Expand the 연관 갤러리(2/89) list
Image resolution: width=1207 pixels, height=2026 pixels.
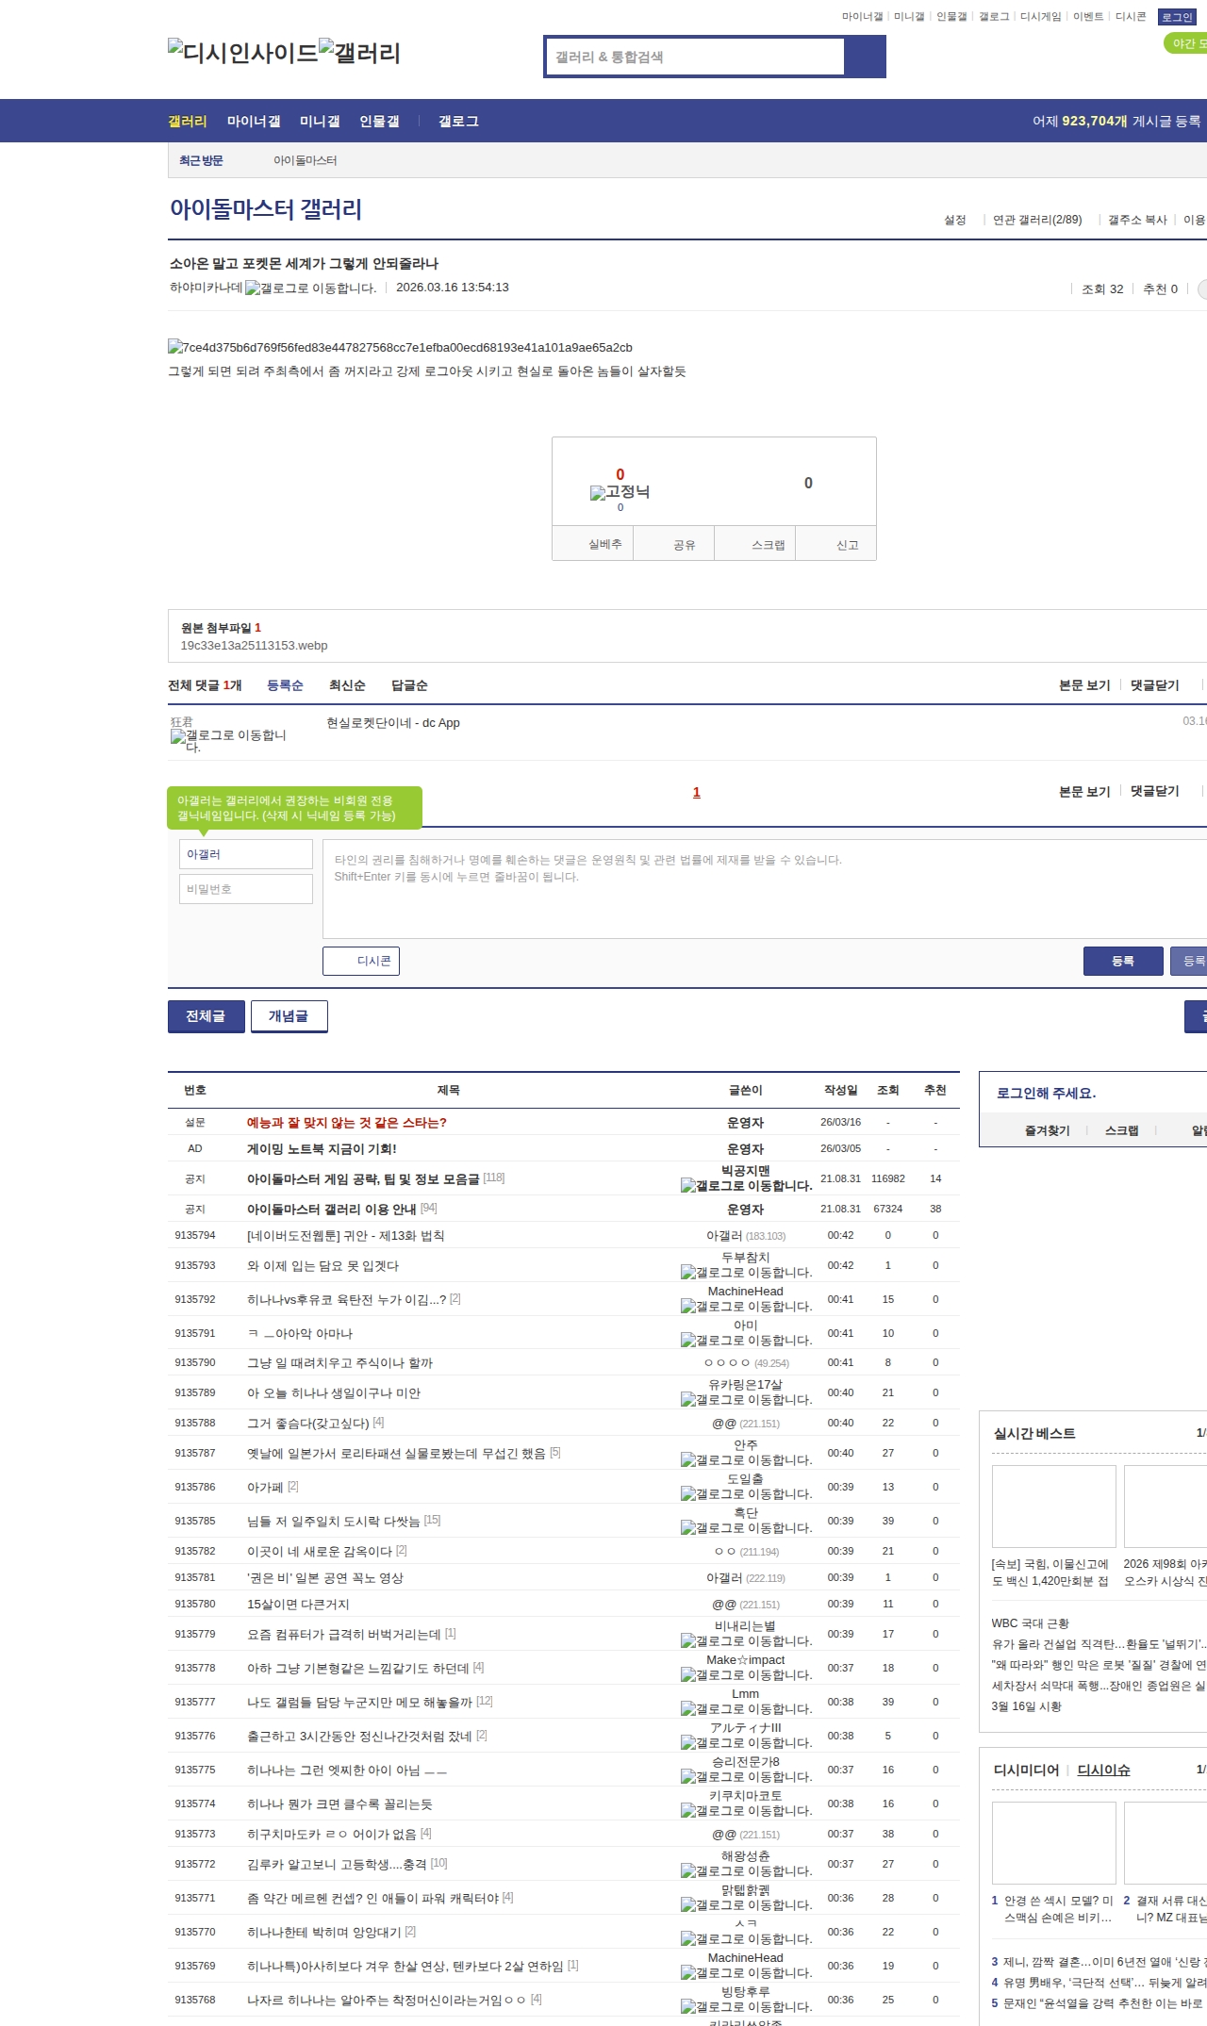pos(1036,220)
